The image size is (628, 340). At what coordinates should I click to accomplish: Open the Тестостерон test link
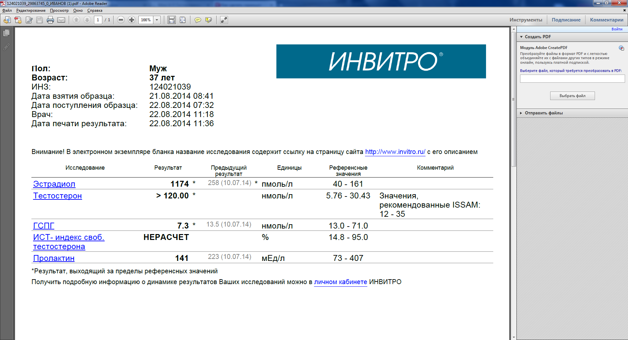click(x=58, y=196)
